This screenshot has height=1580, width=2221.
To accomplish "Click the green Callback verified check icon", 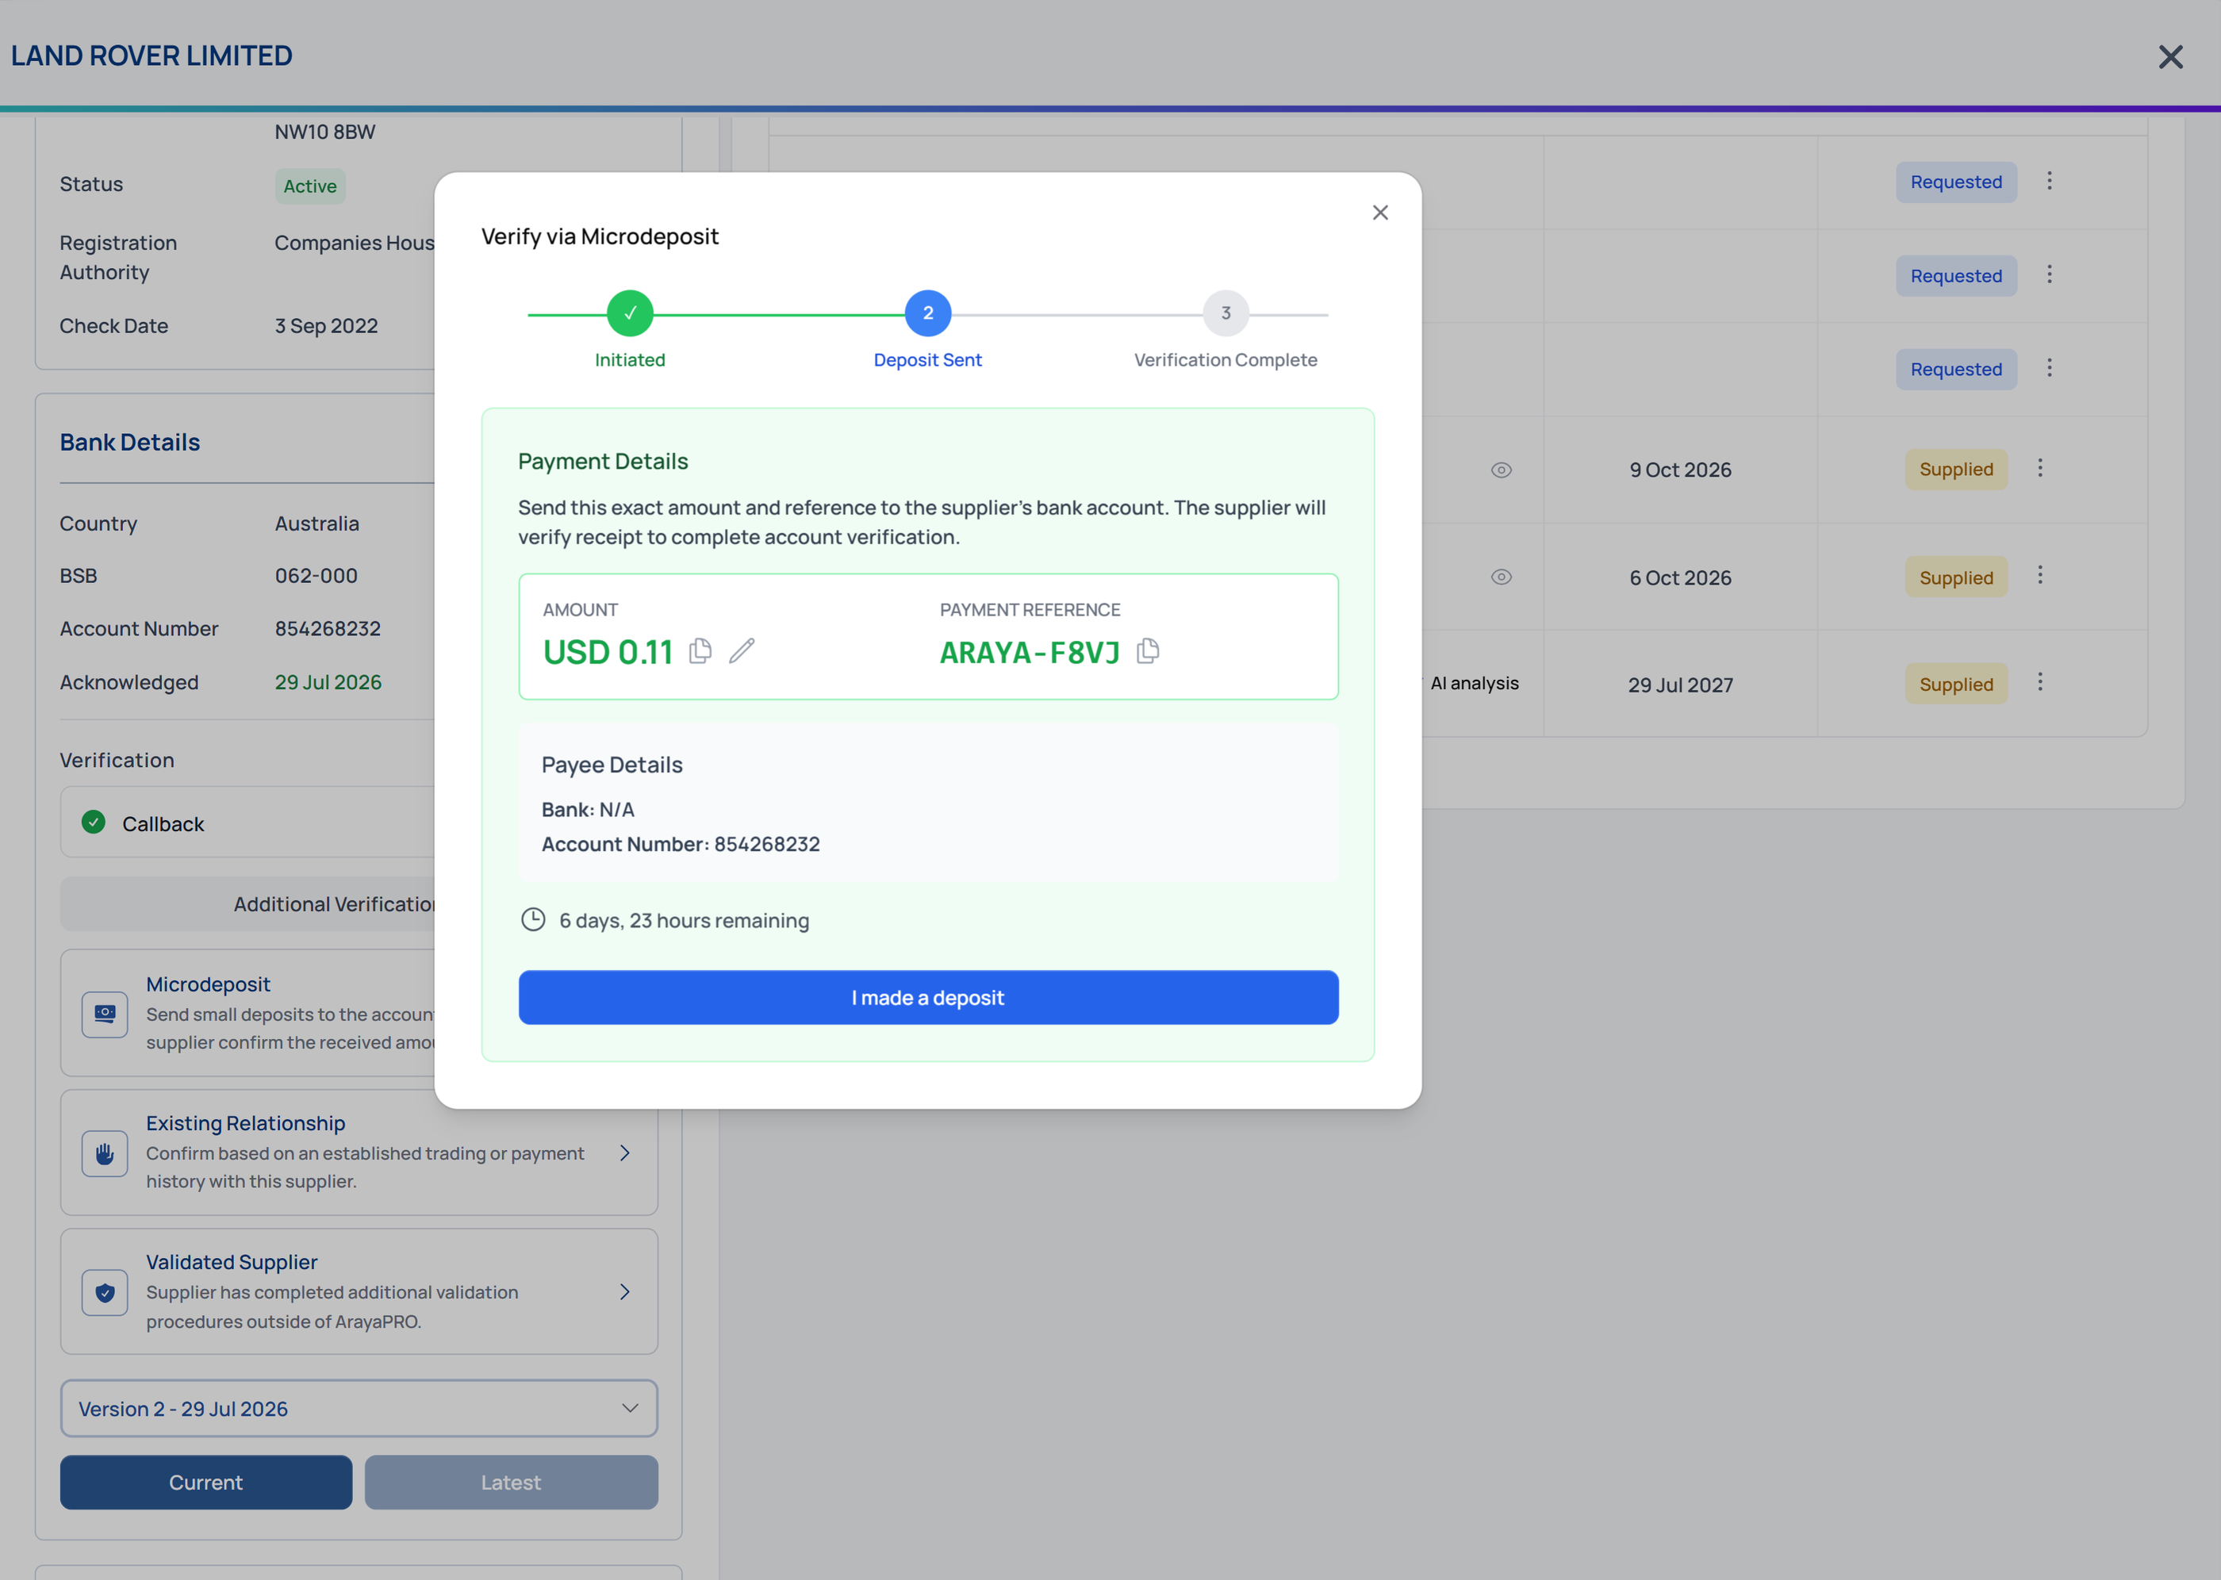I will pos(94,822).
